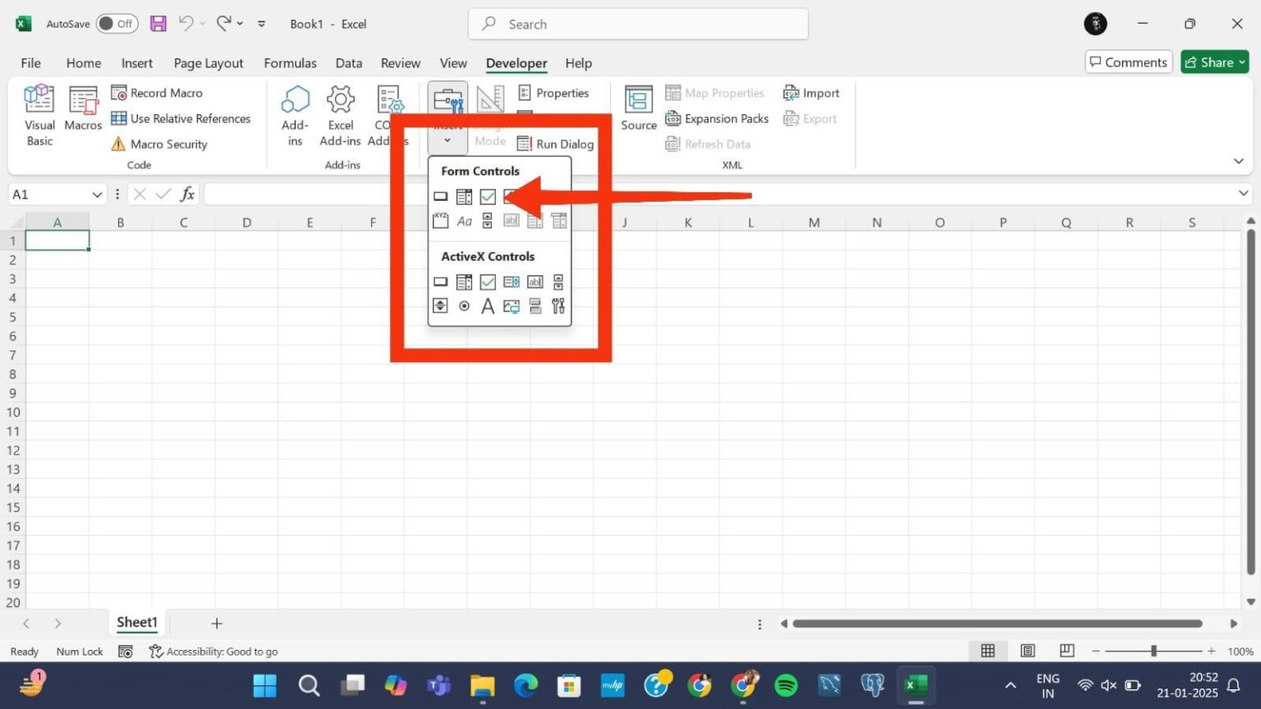
Task: Open Excel Add-ins
Action: pos(340,116)
